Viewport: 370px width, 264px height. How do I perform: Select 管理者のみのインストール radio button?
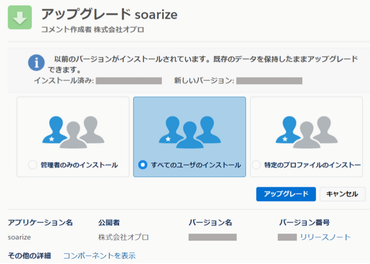pos(33,165)
